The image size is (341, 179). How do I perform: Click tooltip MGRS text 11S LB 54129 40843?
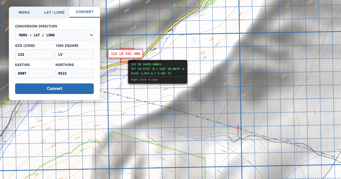(146, 64)
